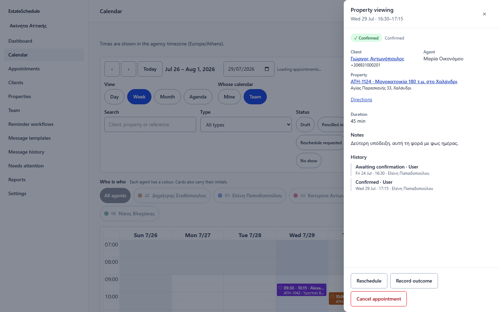The image size is (499, 312).
Task: Click the Reschedule button
Action: 369,281
